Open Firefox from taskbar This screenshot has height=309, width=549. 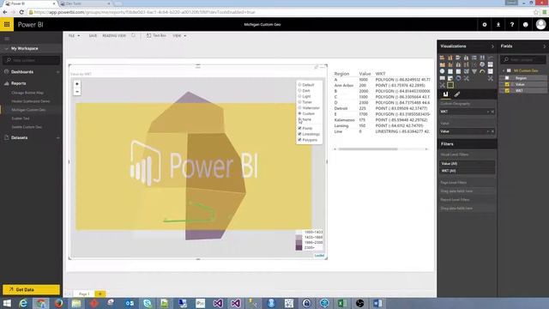click(x=58, y=303)
